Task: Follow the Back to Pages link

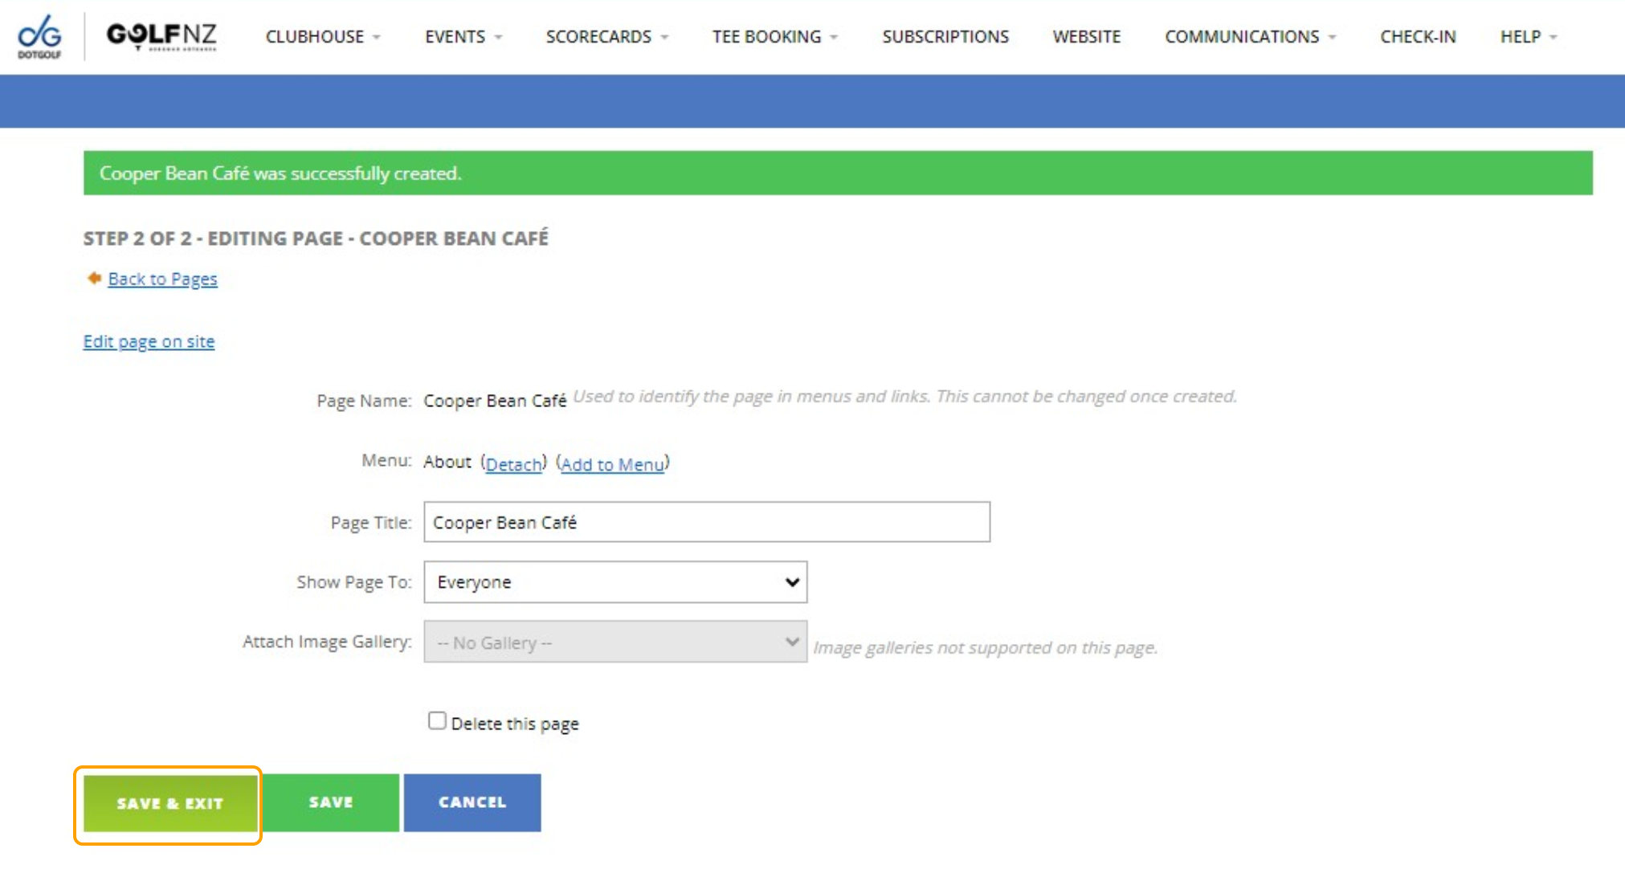Action: pyautogui.click(x=162, y=279)
